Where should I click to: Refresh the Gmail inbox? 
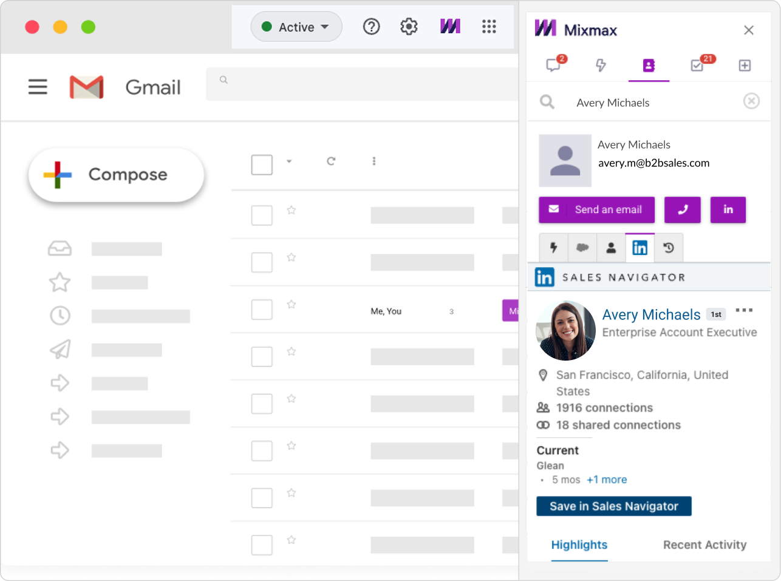click(x=331, y=161)
